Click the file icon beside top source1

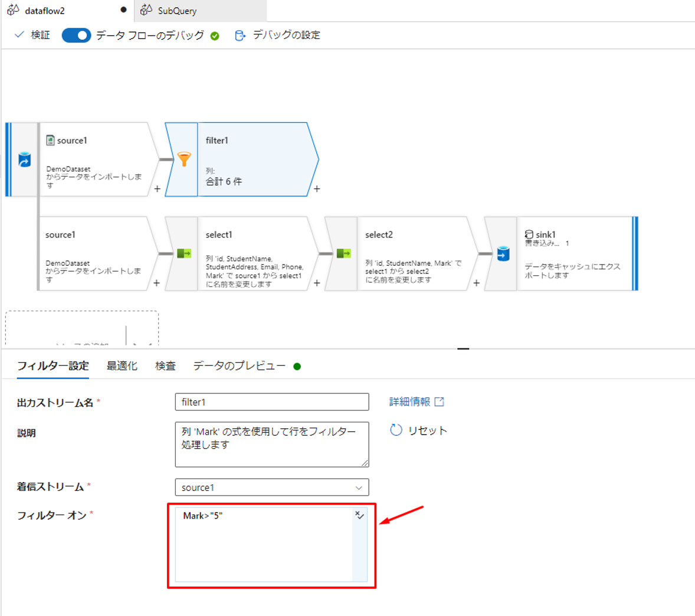pos(51,140)
